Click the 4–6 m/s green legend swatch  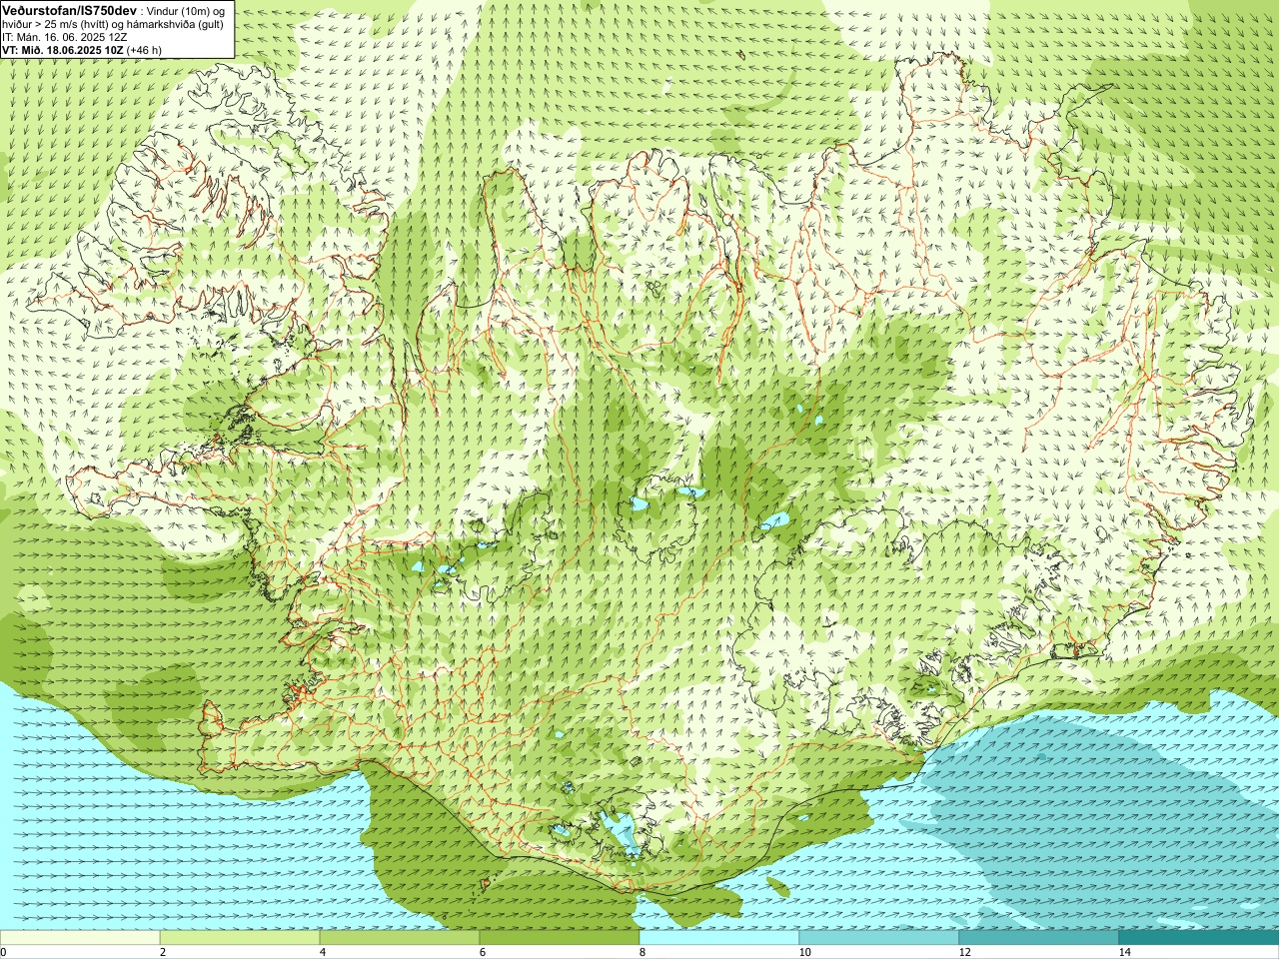[x=400, y=938]
